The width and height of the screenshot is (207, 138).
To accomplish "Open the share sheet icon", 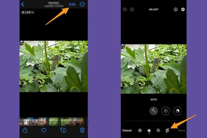I will [x=25, y=130].
